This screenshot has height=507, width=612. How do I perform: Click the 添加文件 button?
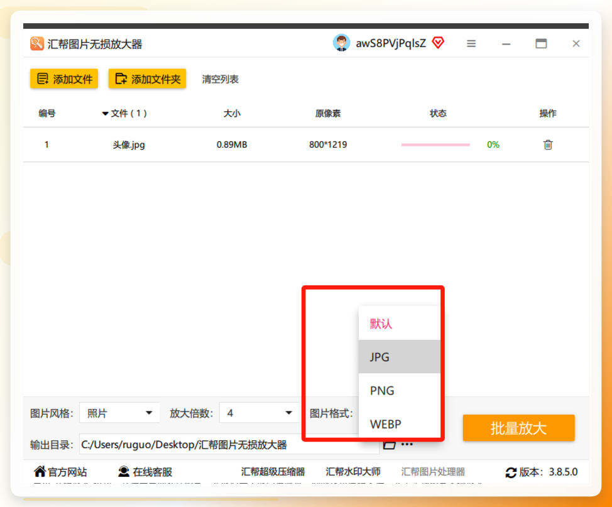[x=64, y=79]
